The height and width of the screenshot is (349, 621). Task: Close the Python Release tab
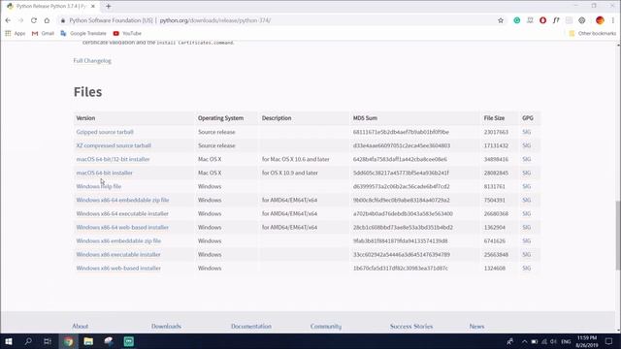click(x=93, y=7)
